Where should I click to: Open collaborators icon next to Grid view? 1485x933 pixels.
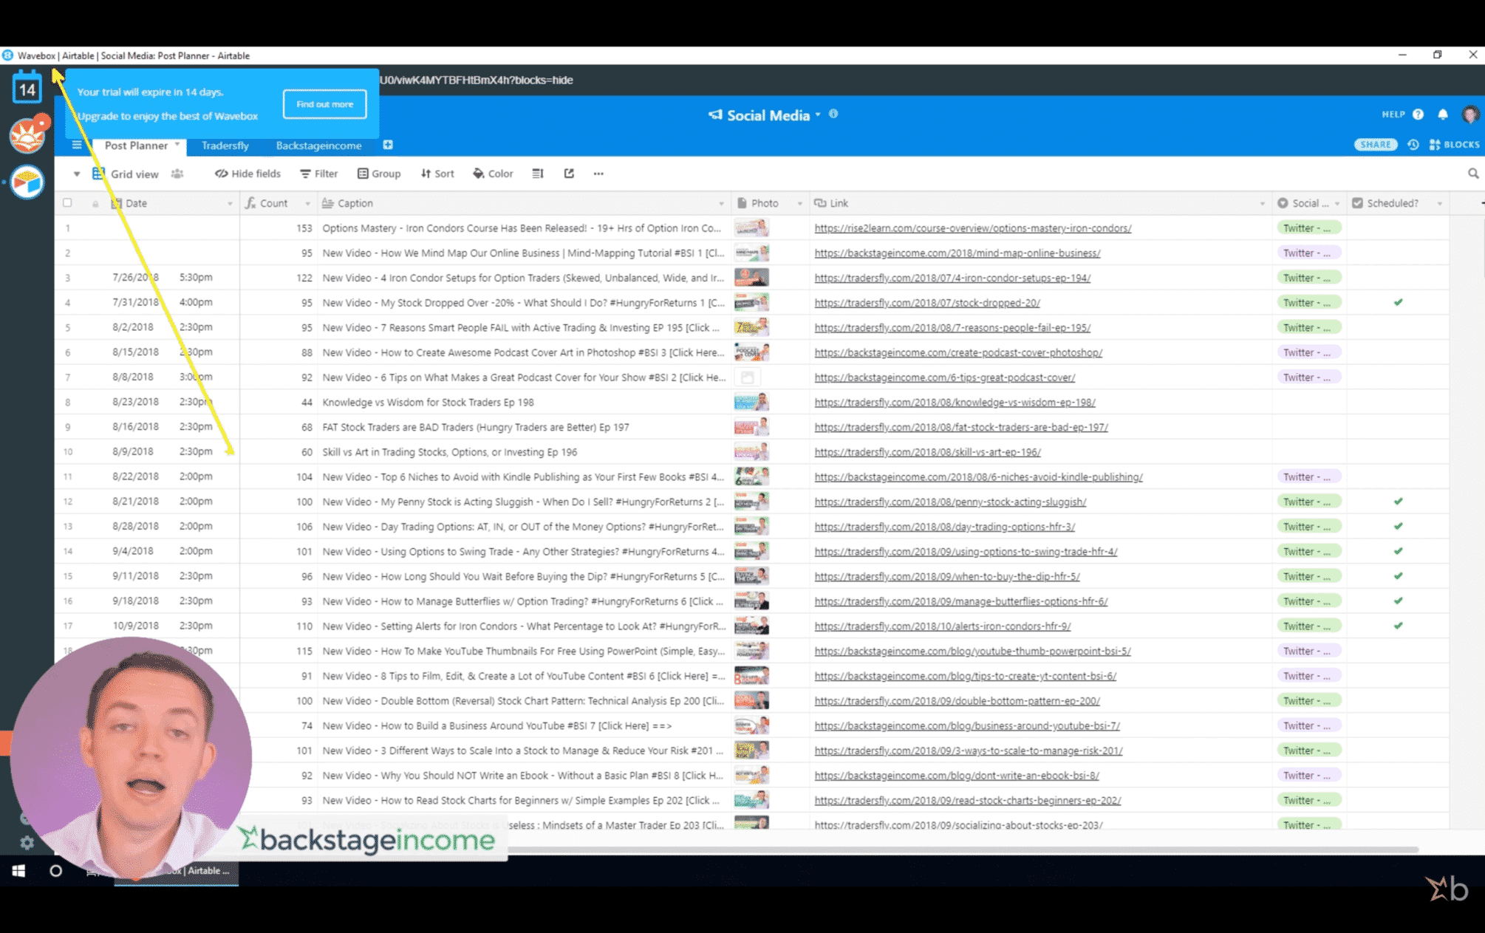(x=177, y=174)
